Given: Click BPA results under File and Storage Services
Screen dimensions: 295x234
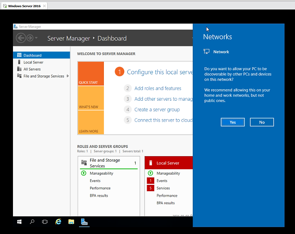Looking at the screenshot, I should (x=99, y=195).
